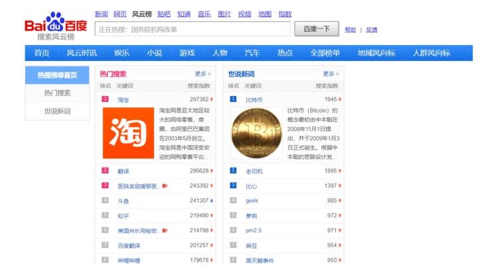Select 世说新词 in the left sidebar
Viewport: 484px width, 265px height.
click(57, 111)
